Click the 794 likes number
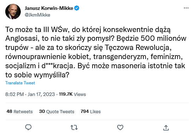 (x=85, y=111)
